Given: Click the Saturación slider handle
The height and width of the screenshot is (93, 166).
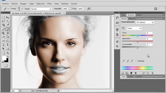Looking at the screenshot, I should [x=137, y=42].
